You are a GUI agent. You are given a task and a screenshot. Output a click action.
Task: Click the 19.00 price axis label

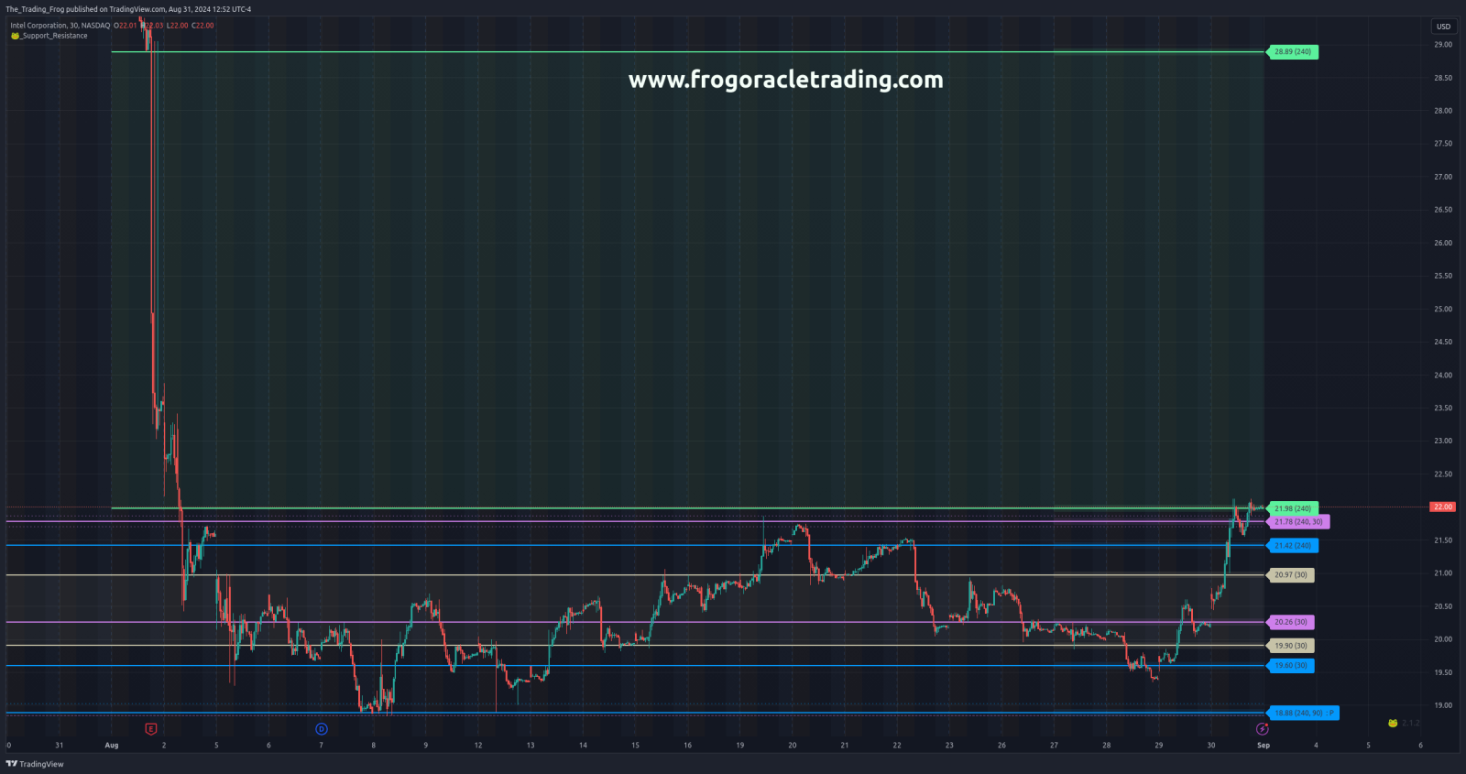pyautogui.click(x=1442, y=705)
